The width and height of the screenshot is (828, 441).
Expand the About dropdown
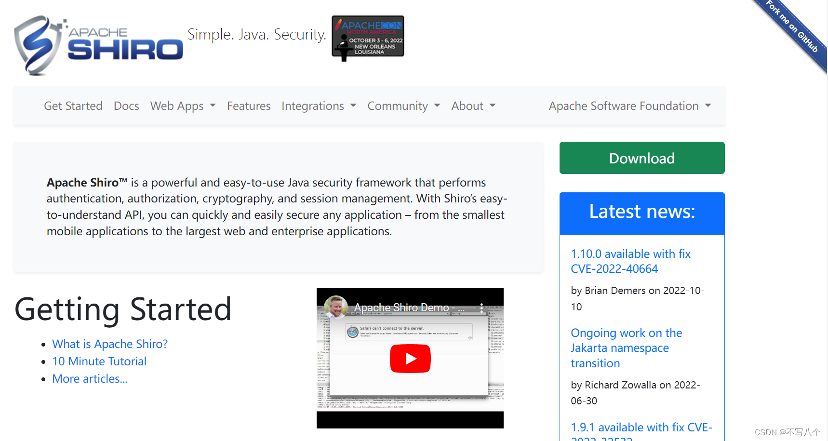pyautogui.click(x=474, y=106)
